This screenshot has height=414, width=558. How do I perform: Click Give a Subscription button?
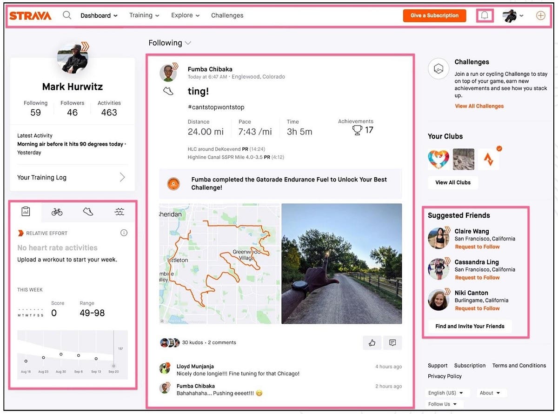(x=434, y=15)
